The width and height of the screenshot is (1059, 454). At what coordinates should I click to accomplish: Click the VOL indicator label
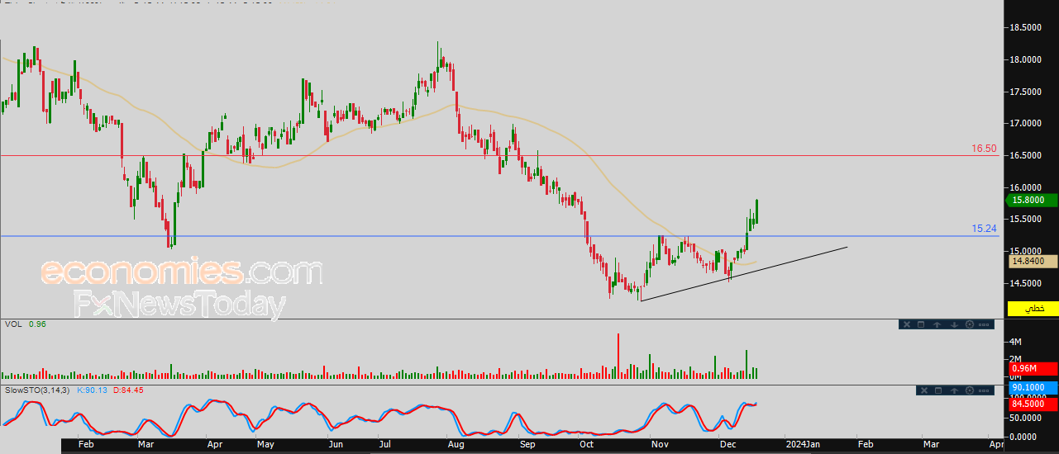tap(13, 324)
